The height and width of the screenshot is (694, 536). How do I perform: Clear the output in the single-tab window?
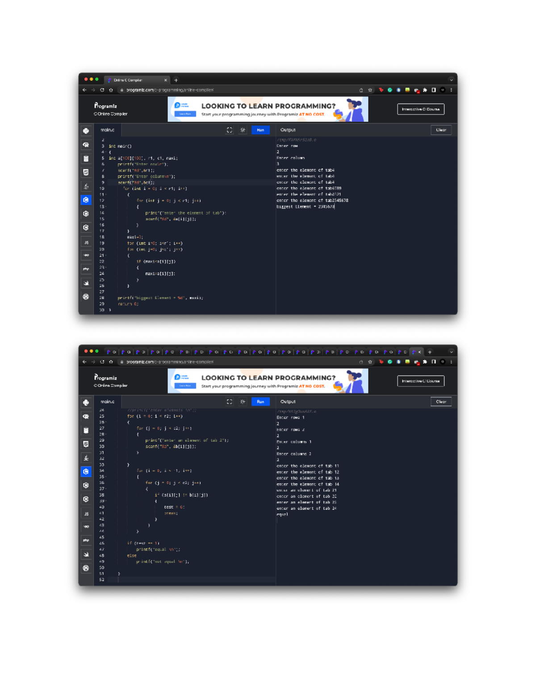tap(441, 130)
